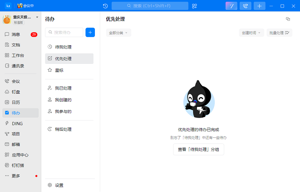This screenshot has height=192, width=300.
Task: Expand the 全部分类 category dropdown
Action: [x=118, y=33]
